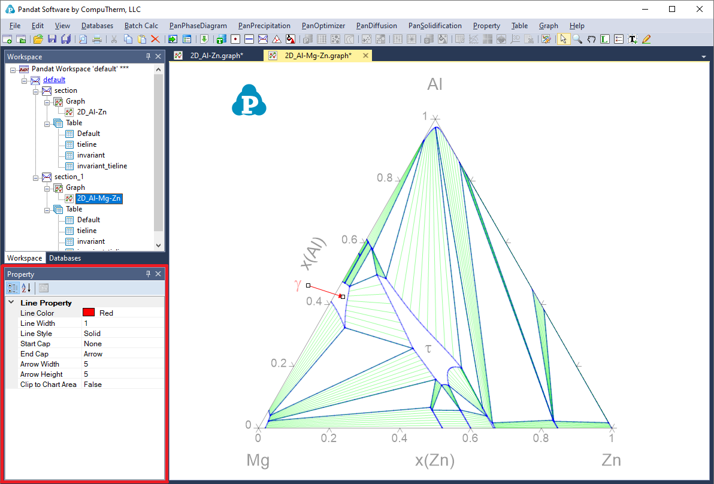Open the PanPhaseDiagram menu
The width and height of the screenshot is (714, 484).
[198, 26]
